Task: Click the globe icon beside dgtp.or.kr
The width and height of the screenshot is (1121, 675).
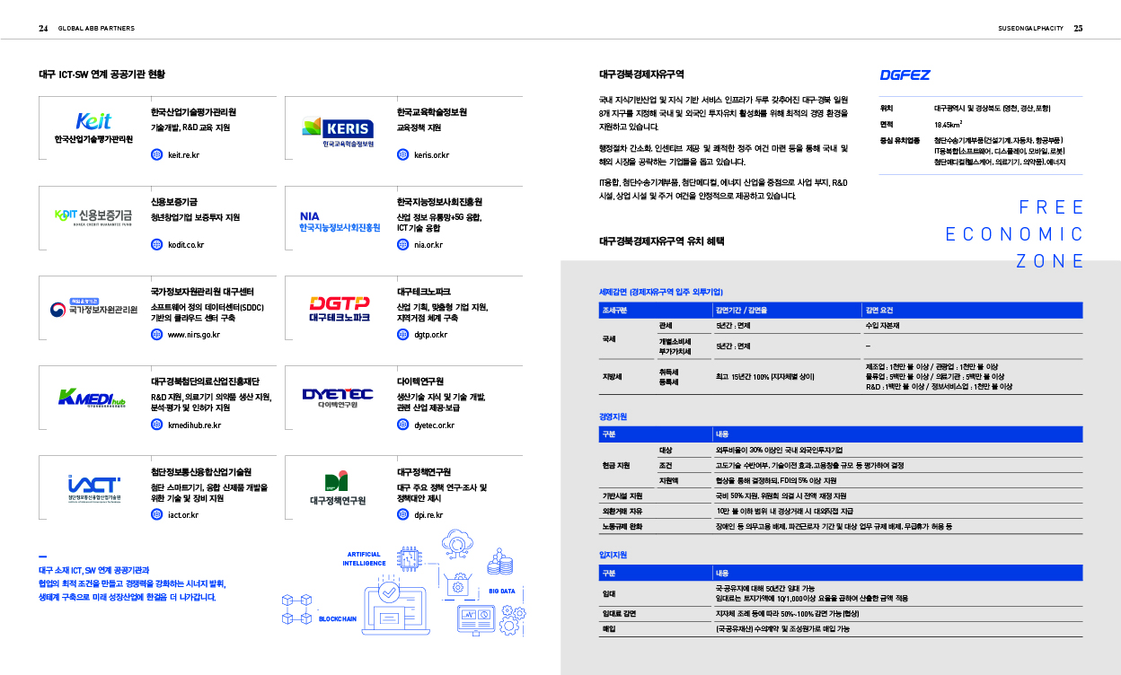Action: tap(402, 335)
